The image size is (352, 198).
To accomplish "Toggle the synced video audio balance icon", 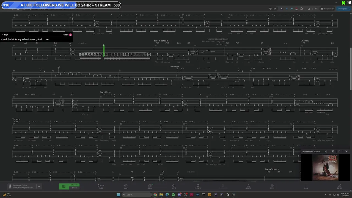I will pyautogui.click(x=333, y=152).
